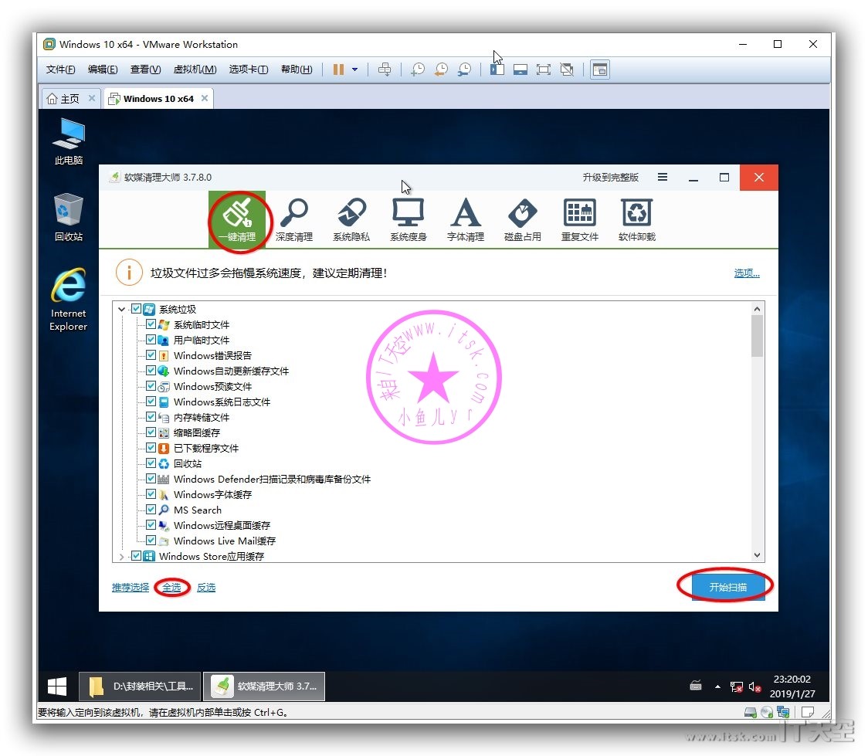
Task: Click the 全选 select all link
Action: pyautogui.click(x=171, y=587)
